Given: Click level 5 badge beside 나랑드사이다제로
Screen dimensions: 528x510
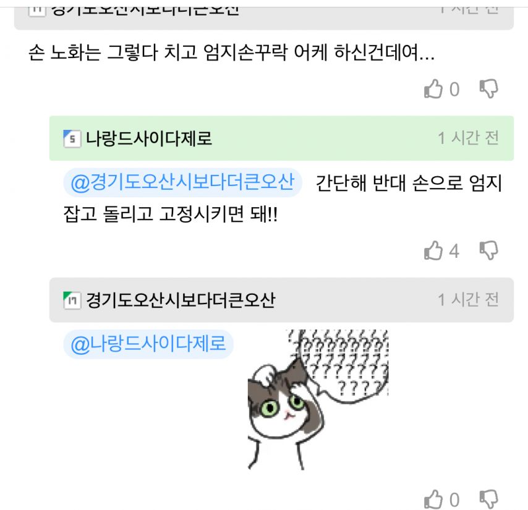Looking at the screenshot, I should (x=72, y=138).
